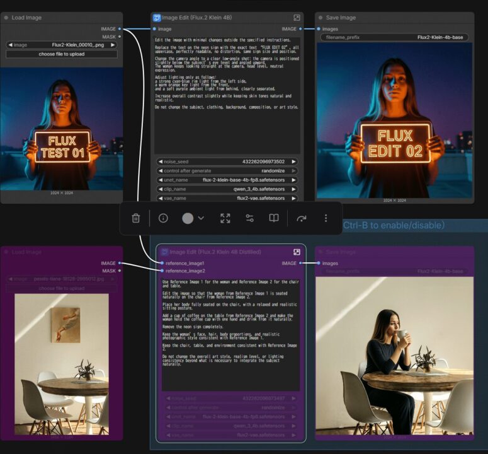Collapse the bottom purple Load Image node
488x454 pixels.
(6, 252)
